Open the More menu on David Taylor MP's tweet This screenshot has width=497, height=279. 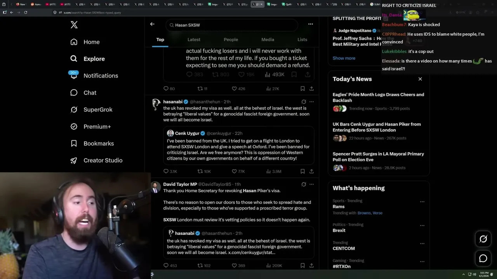(311, 184)
